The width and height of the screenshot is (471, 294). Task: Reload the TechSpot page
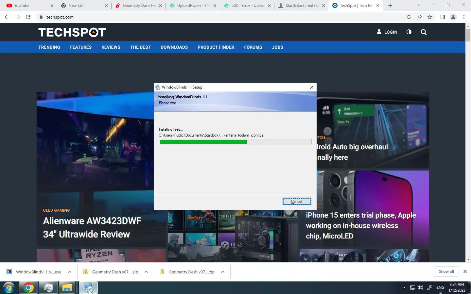[28, 17]
